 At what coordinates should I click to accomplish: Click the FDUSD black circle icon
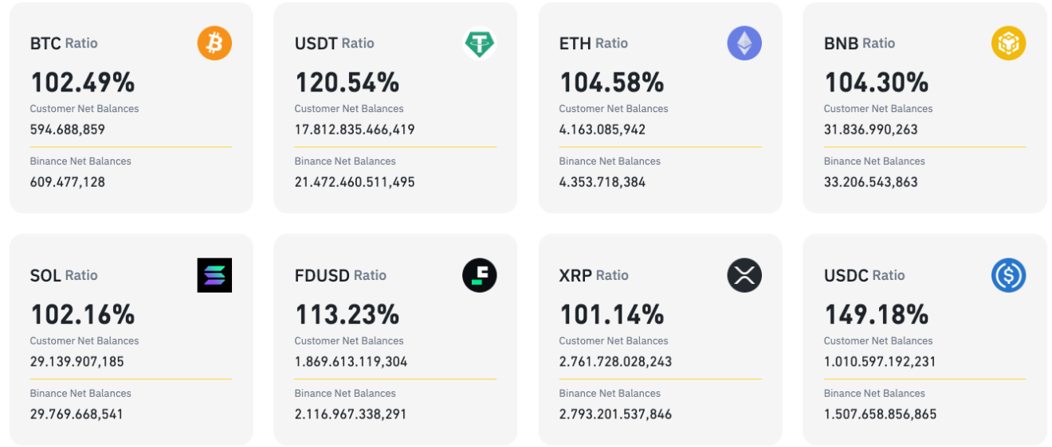point(479,275)
